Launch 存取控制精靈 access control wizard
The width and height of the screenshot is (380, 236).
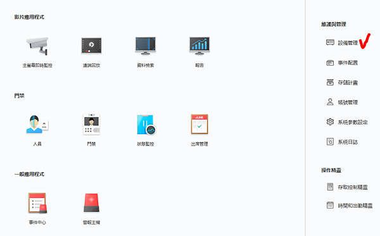point(347,187)
